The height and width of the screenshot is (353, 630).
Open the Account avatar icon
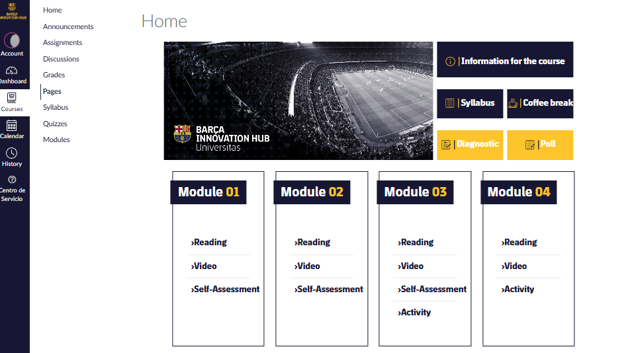[x=12, y=40]
